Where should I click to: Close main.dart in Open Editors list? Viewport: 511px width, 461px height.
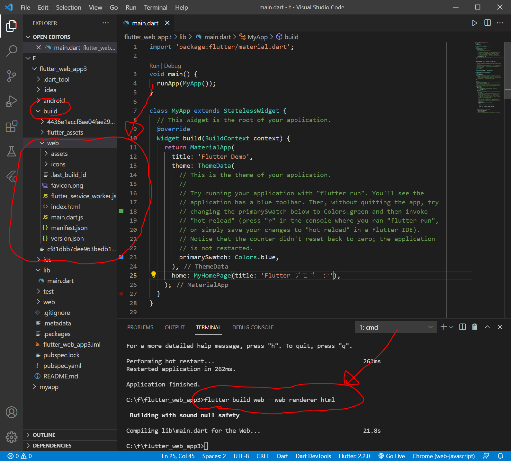(x=39, y=48)
